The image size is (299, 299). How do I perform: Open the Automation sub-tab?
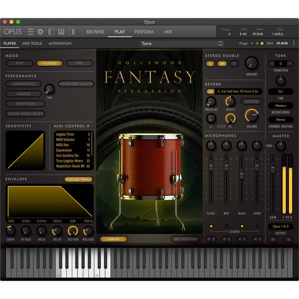(x=60, y=43)
